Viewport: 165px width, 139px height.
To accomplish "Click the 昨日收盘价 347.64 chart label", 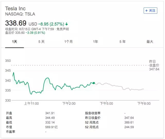I will (x=154, y=66).
